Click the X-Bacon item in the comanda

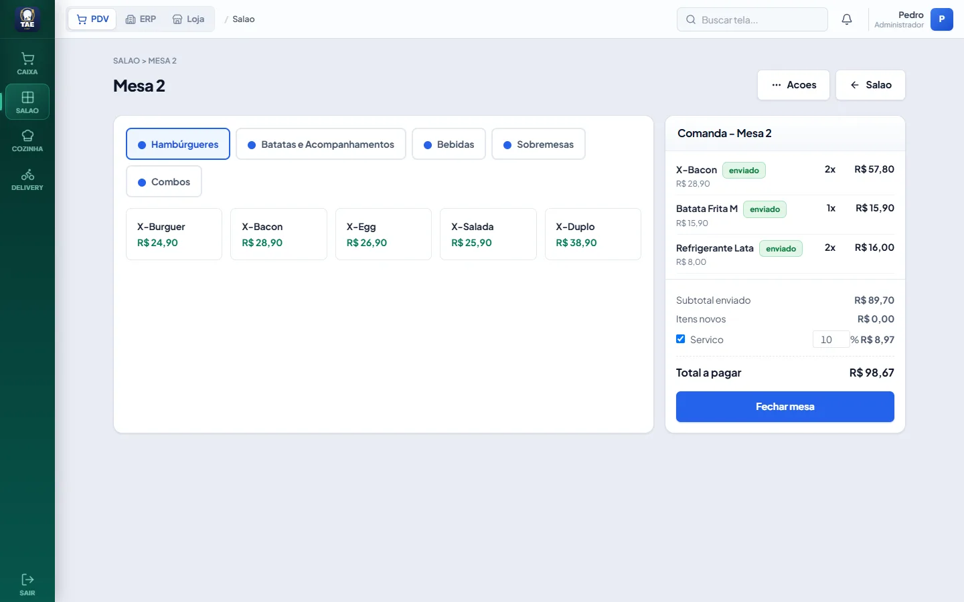(x=785, y=176)
